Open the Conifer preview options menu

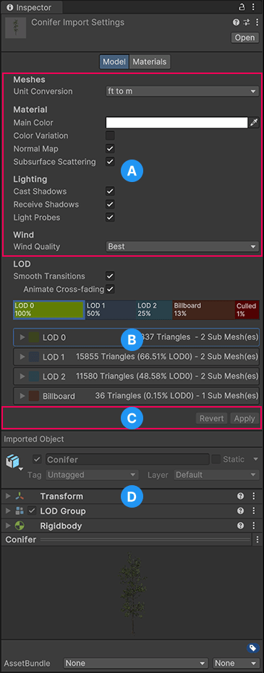[257, 540]
